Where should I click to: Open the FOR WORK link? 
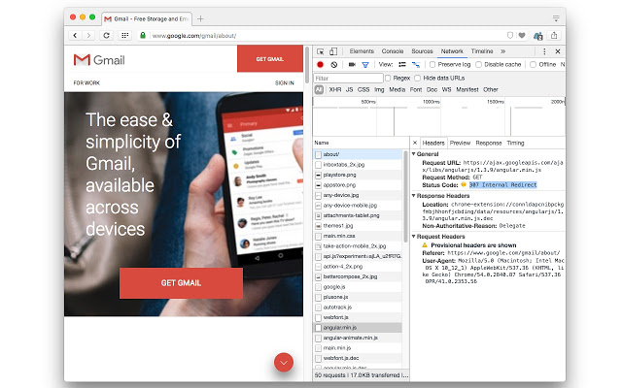point(86,83)
